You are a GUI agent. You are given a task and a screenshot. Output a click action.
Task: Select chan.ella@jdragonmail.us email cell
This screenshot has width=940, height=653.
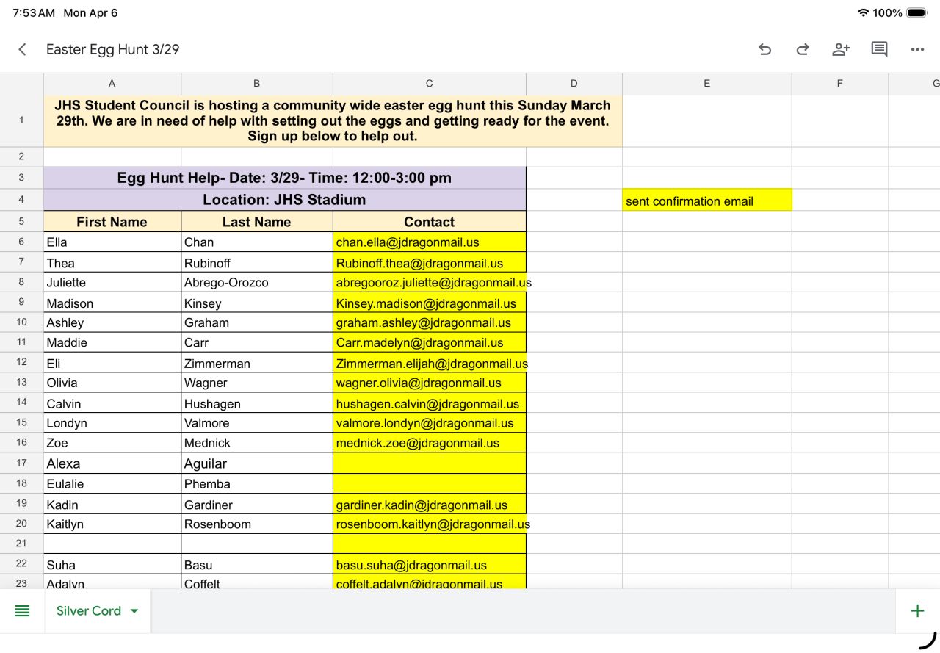click(x=430, y=242)
